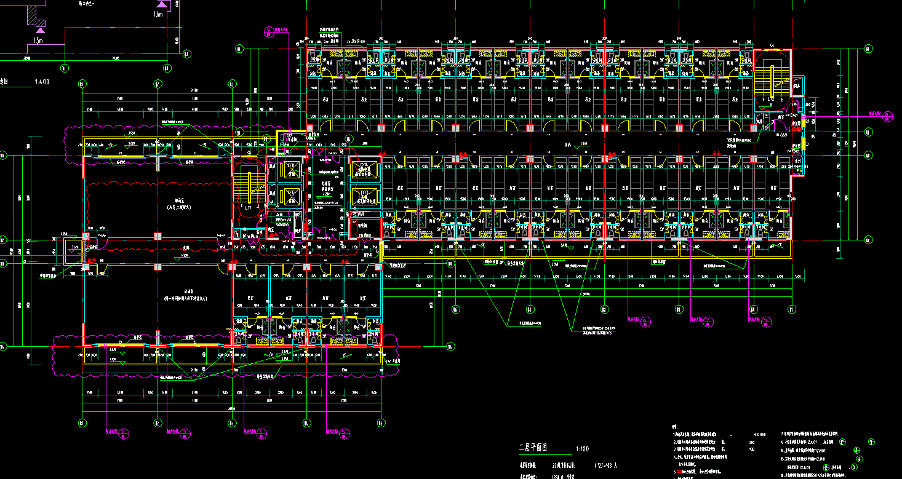Click the magenta callout bubble at top left of plan
Image resolution: width=902 pixels, height=479 pixels.
click(268, 31)
